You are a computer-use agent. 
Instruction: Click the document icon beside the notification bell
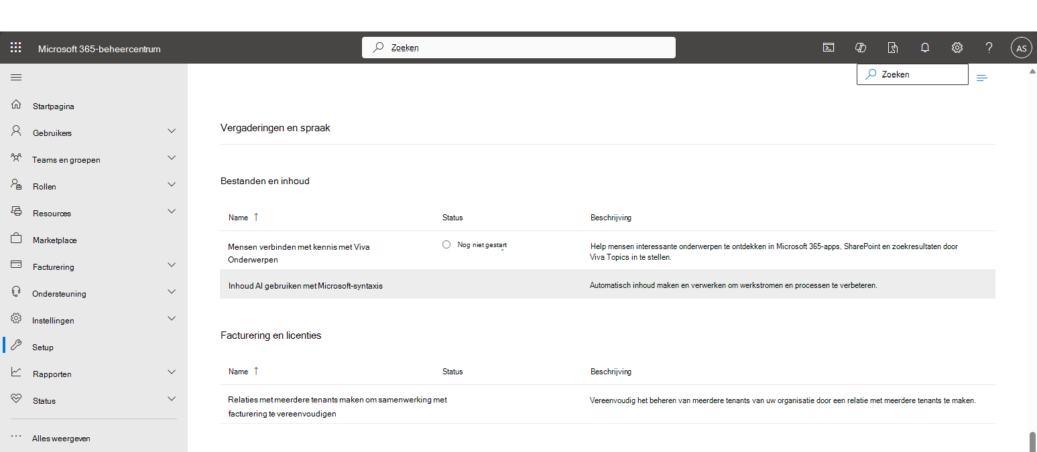(893, 48)
